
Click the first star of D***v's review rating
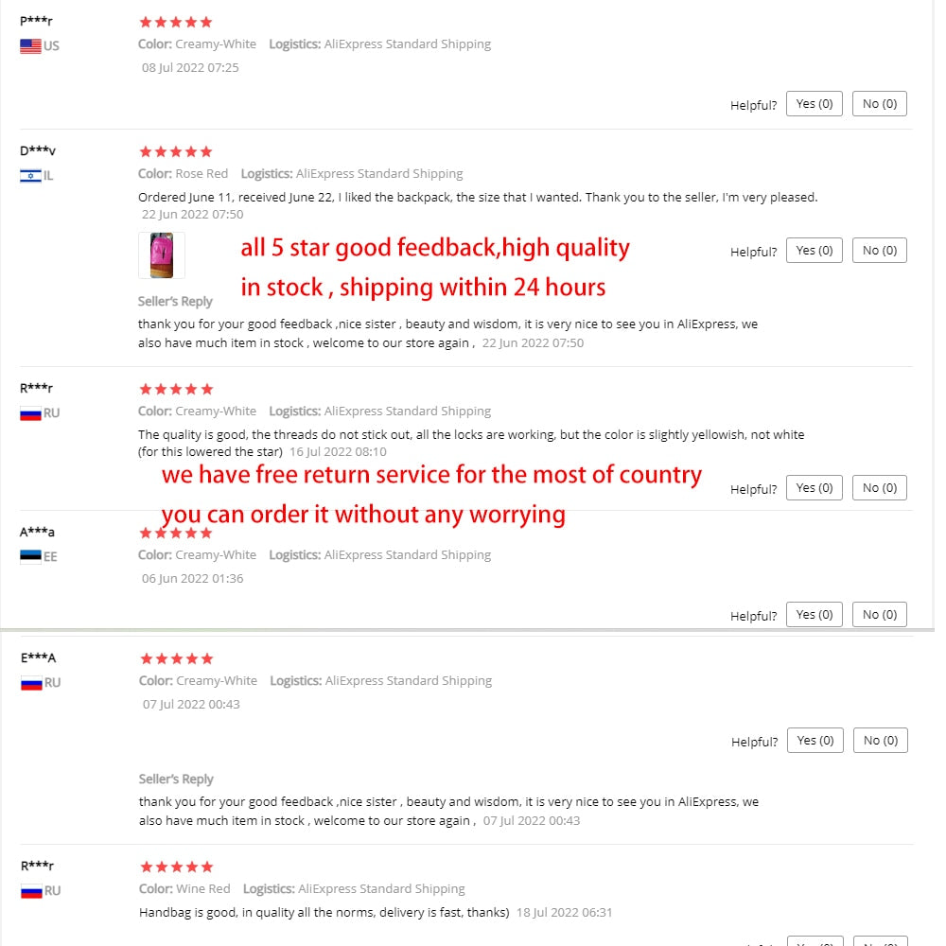click(147, 150)
